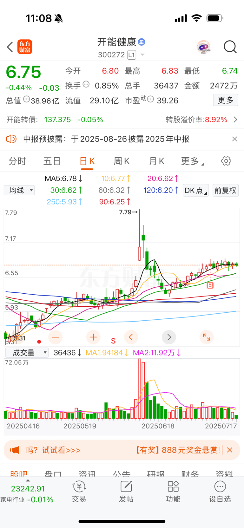The width and height of the screenshot is (244, 528).
Task: Switch to 五日 tab
Action: pyautogui.click(x=52, y=161)
